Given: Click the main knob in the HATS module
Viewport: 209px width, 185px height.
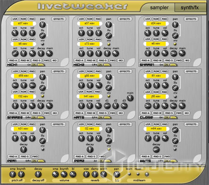Looking at the screenshot, I should coord(130,98).
